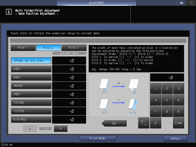Viewport: 196px width, 147px height.
Task: Mute sound via the speaker icon
Action: coord(182,3)
